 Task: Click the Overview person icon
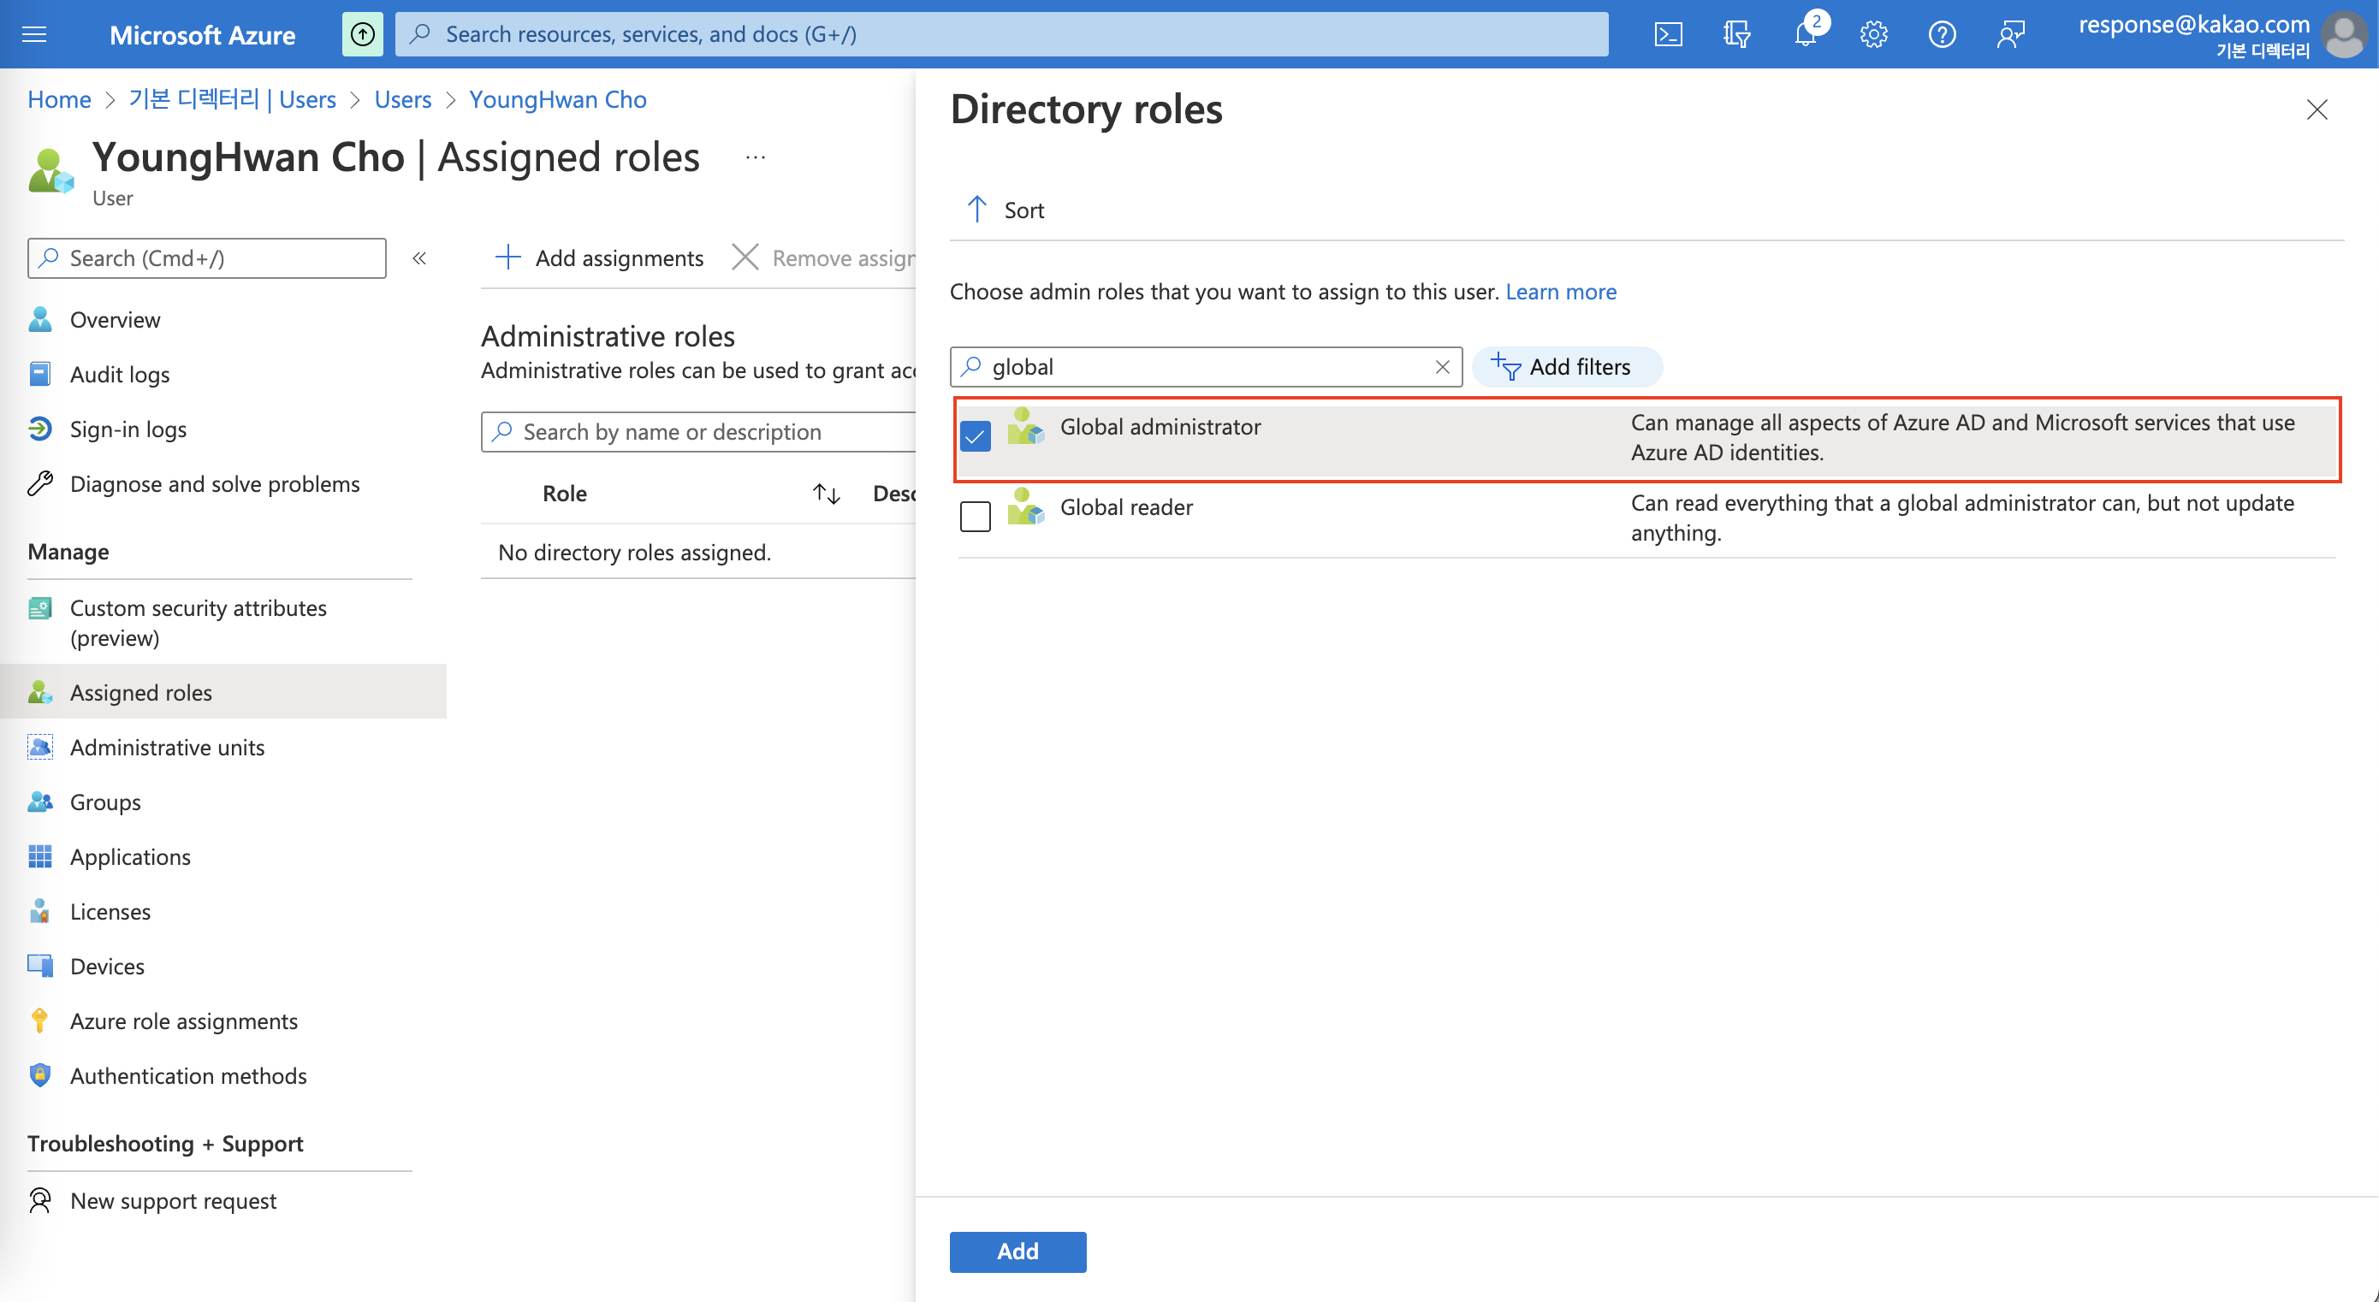tap(39, 319)
